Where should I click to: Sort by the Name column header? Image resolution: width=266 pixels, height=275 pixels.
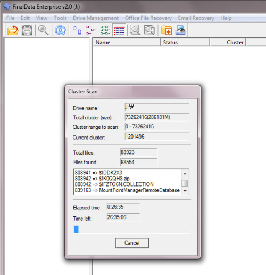(127, 42)
